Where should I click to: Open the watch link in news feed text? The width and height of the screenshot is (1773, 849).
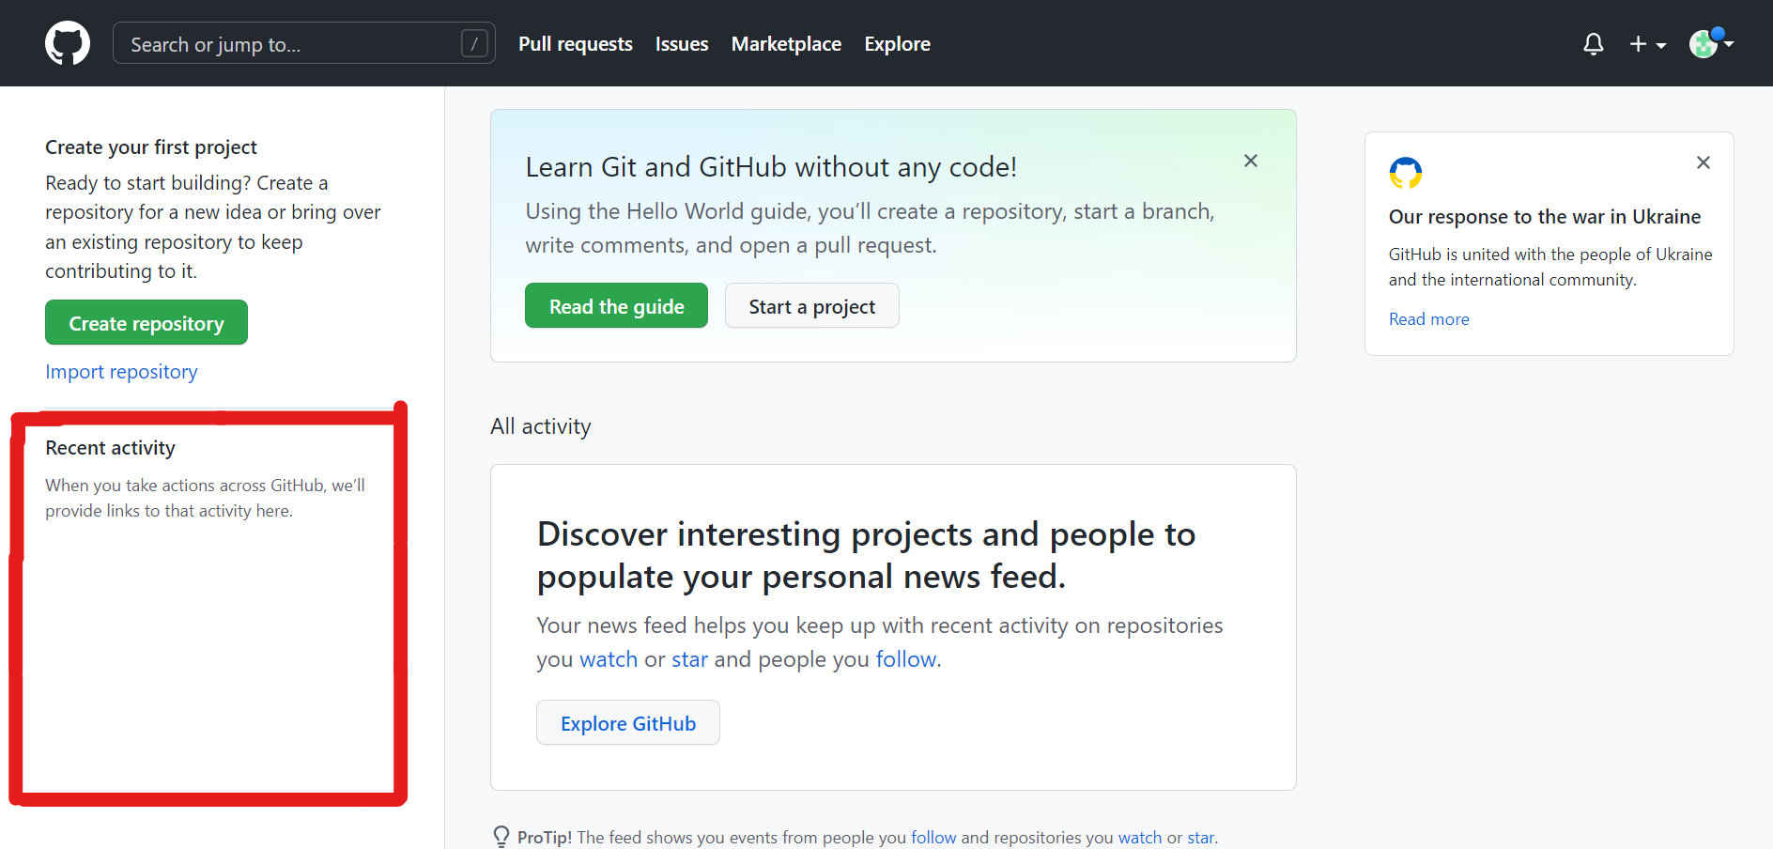coord(609,659)
